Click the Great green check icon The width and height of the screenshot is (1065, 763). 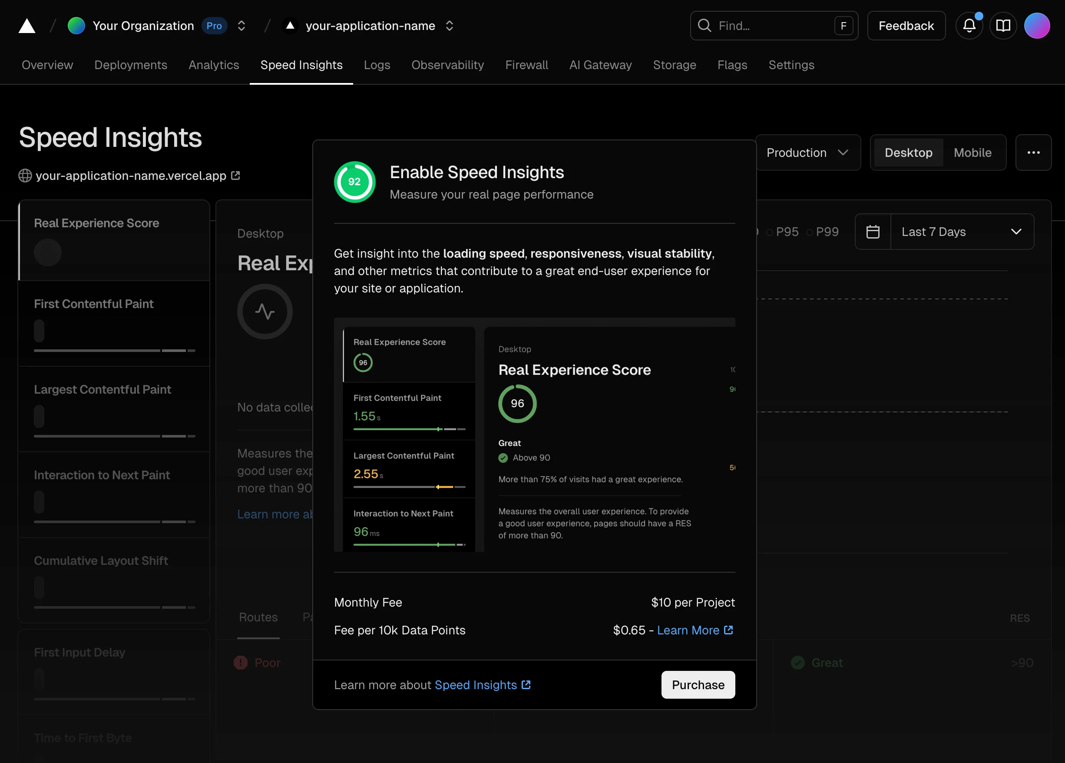797,663
